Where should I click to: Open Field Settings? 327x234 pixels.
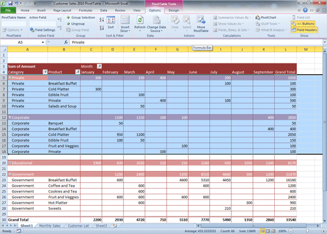[43, 30]
